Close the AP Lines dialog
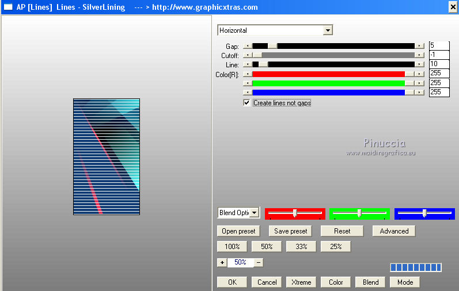This screenshot has height=291, width=459. coord(453,7)
